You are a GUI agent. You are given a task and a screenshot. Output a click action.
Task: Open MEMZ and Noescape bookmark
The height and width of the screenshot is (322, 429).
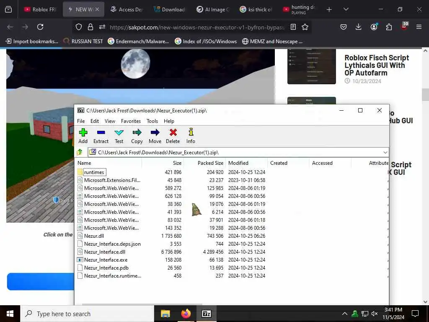click(272, 42)
